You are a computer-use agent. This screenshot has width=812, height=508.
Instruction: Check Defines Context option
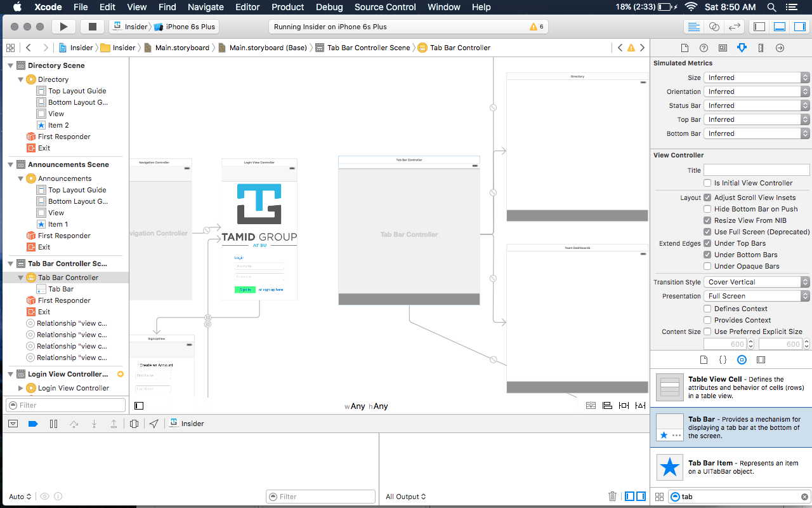[707, 309]
